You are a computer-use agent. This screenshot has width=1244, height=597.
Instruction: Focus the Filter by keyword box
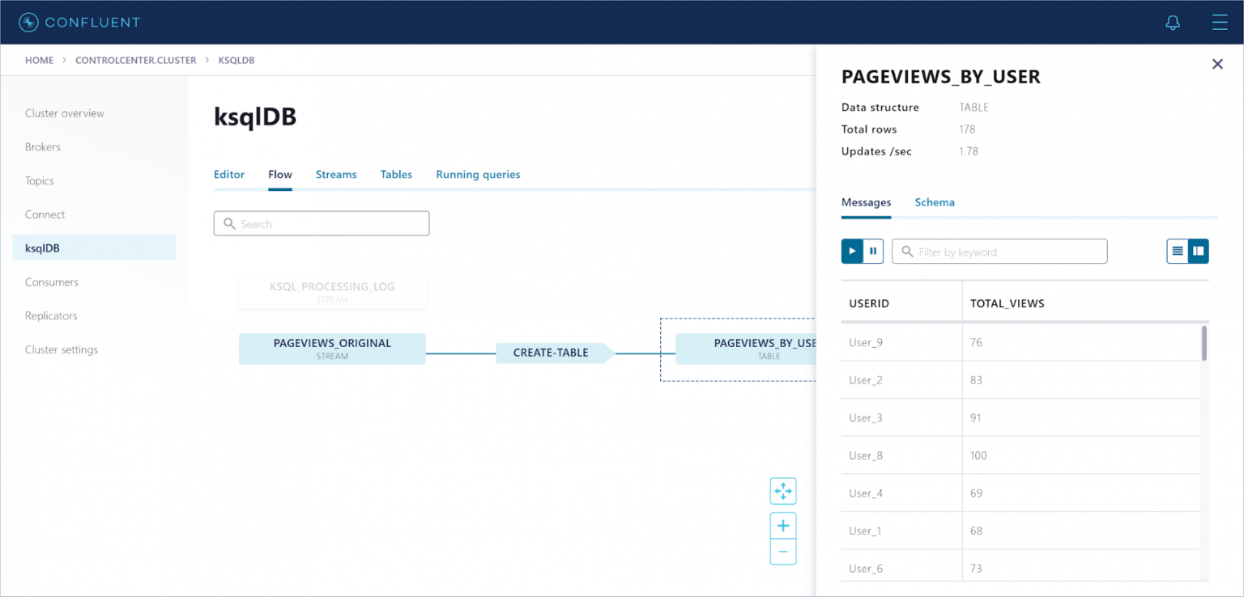pyautogui.click(x=999, y=252)
